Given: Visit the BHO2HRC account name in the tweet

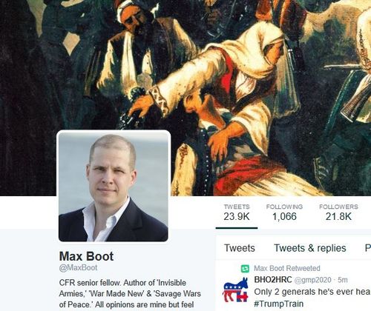Looking at the screenshot, I should tap(273, 280).
